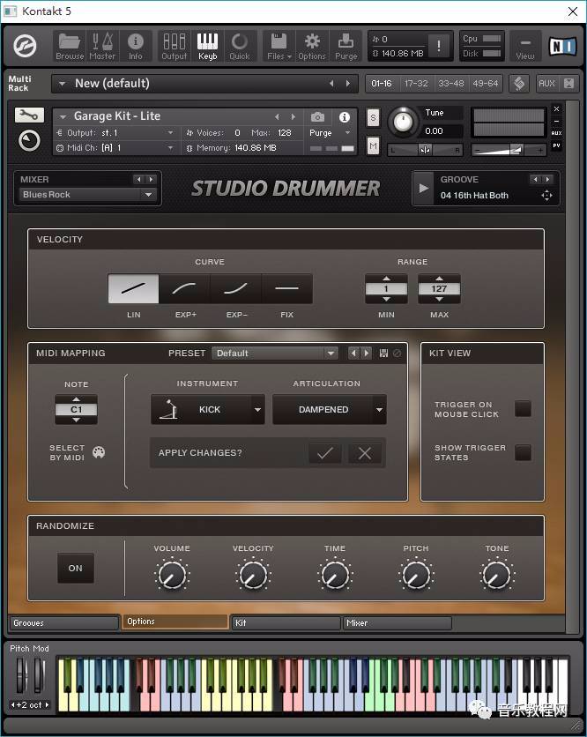The height and width of the screenshot is (737, 587).
Task: Open the MIDI mapping Default preset dropdown
Action: (x=275, y=353)
